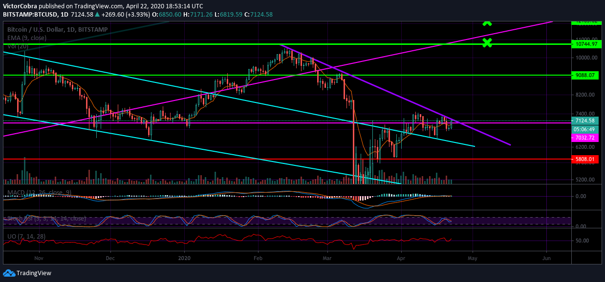Click the Vol (20) indicator label
Viewport: 605px width, 282px height.
18,45
